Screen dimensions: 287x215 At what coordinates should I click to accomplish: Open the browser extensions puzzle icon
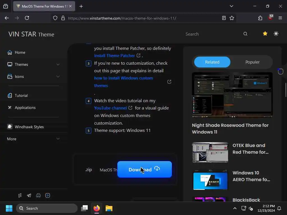(x=260, y=18)
